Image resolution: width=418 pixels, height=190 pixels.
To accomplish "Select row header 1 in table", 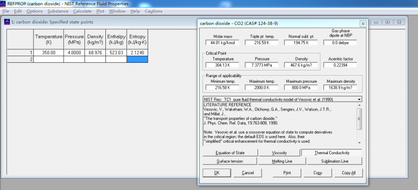I will coord(20,53).
